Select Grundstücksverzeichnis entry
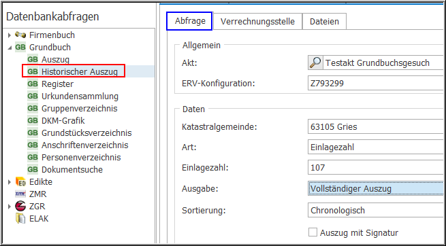 tap(86, 133)
